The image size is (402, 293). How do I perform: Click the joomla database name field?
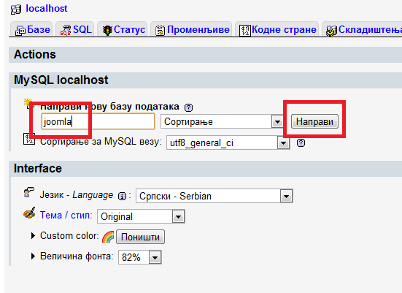click(98, 121)
